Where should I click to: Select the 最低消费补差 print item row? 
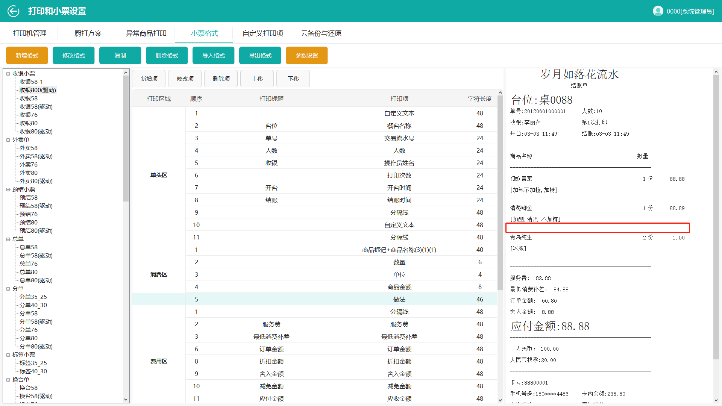tap(341, 336)
